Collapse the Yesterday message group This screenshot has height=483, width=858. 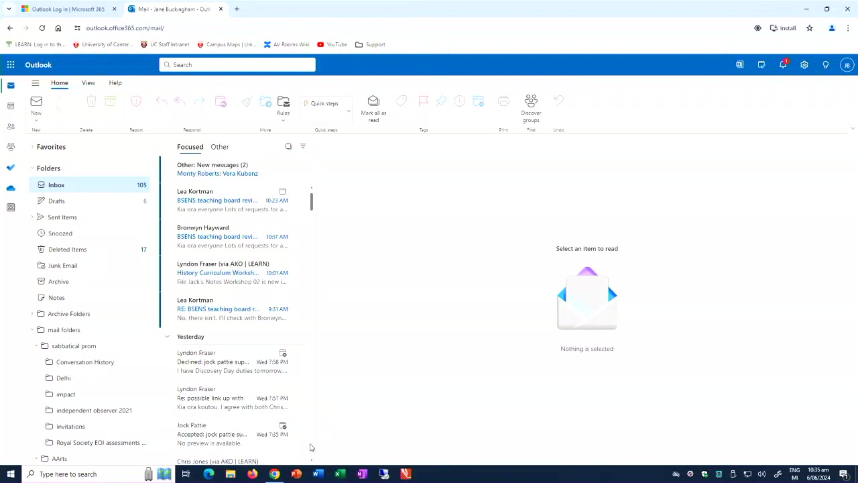pos(168,337)
